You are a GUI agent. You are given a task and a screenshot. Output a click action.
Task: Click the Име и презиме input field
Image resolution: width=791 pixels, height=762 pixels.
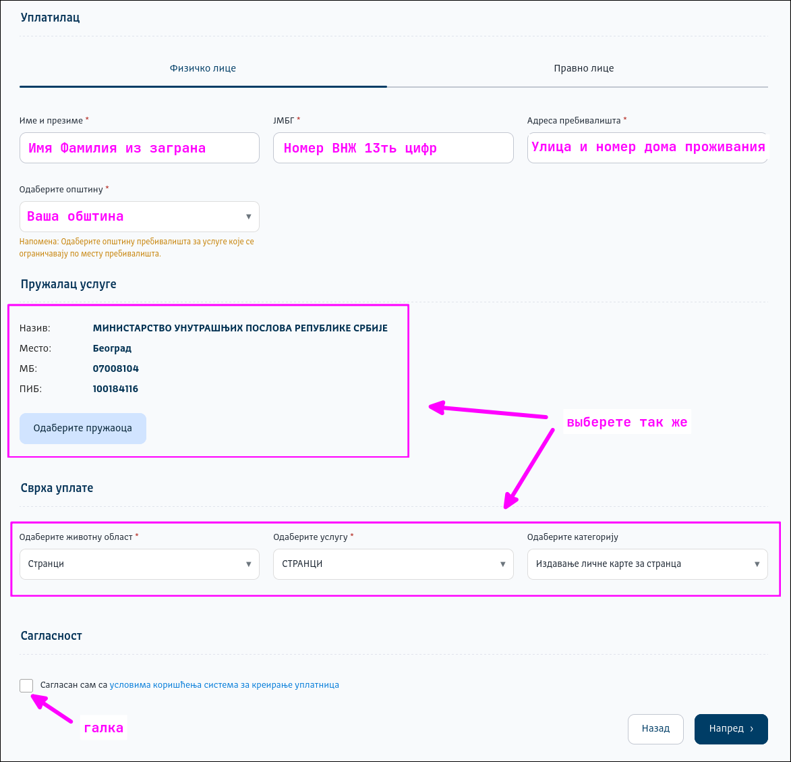(x=139, y=148)
